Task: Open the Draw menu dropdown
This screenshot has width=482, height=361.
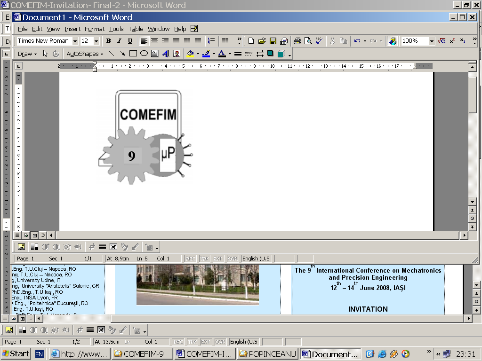Action: tap(27, 54)
